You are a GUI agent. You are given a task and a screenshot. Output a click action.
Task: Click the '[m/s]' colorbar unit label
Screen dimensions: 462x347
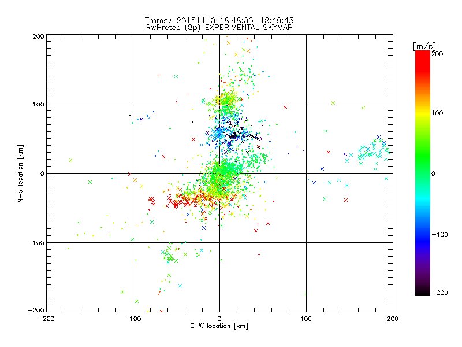[x=424, y=47]
